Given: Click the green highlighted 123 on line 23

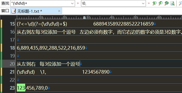Looking at the screenshot, I should 21,88.
